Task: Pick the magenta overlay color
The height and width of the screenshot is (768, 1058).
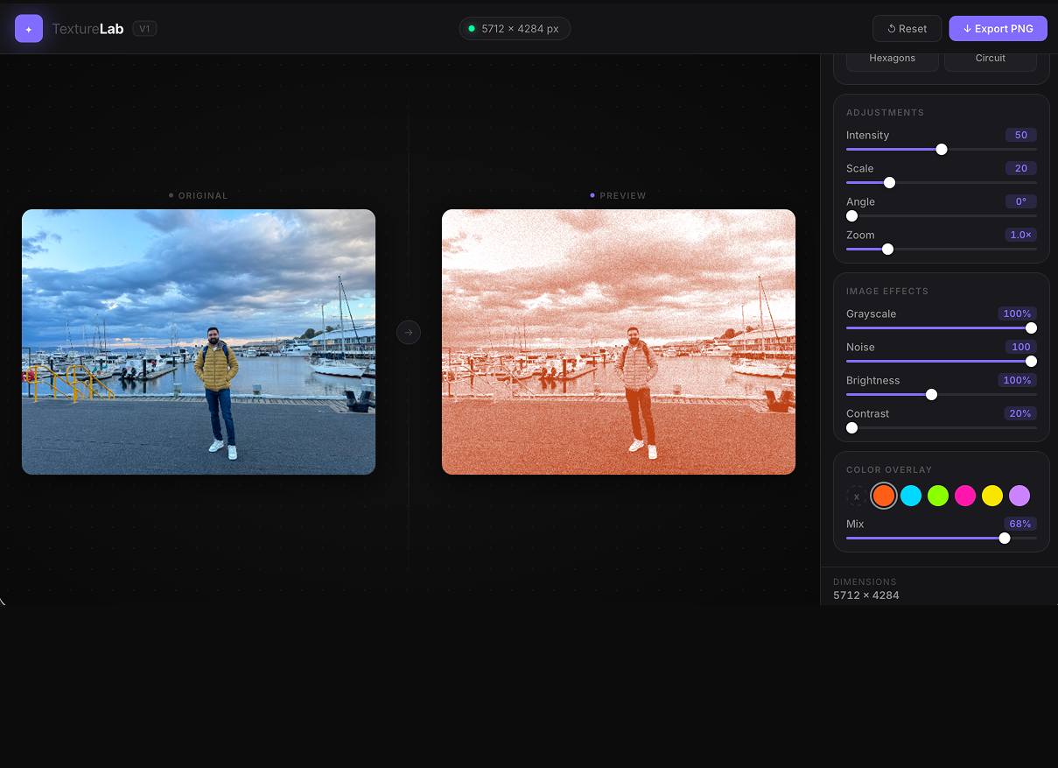Action: (965, 496)
